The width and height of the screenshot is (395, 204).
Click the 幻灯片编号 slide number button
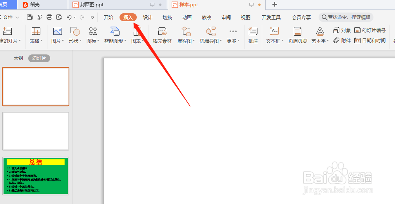(x=370, y=31)
